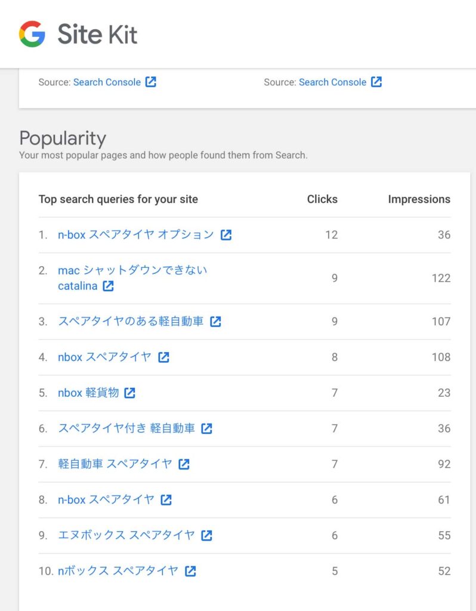
Task: Click external icon beside left Search Console
Action: pos(151,82)
